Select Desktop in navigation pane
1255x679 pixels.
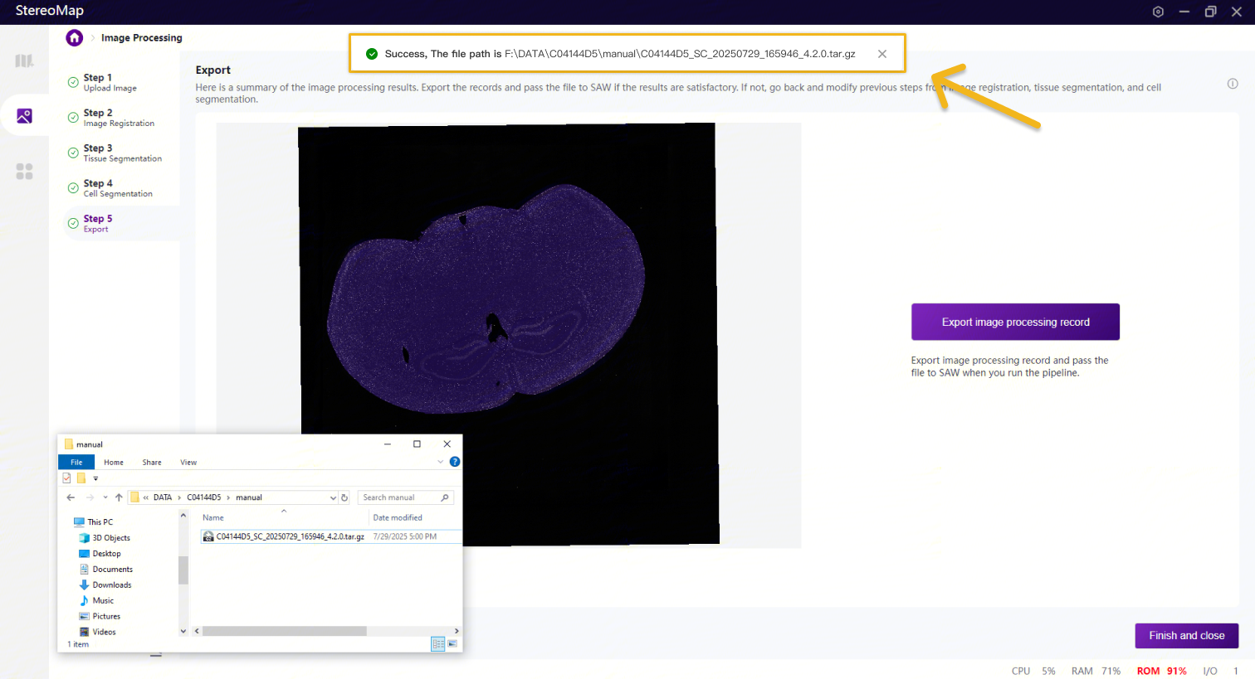(x=106, y=554)
